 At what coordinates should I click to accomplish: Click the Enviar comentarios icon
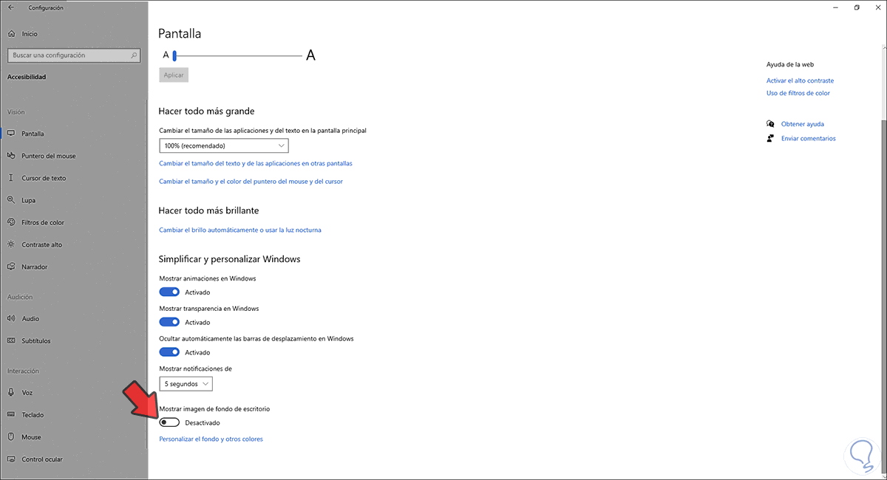771,138
